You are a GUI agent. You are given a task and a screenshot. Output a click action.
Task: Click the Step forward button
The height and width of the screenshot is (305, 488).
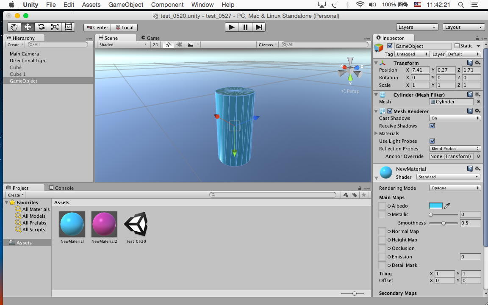259,27
